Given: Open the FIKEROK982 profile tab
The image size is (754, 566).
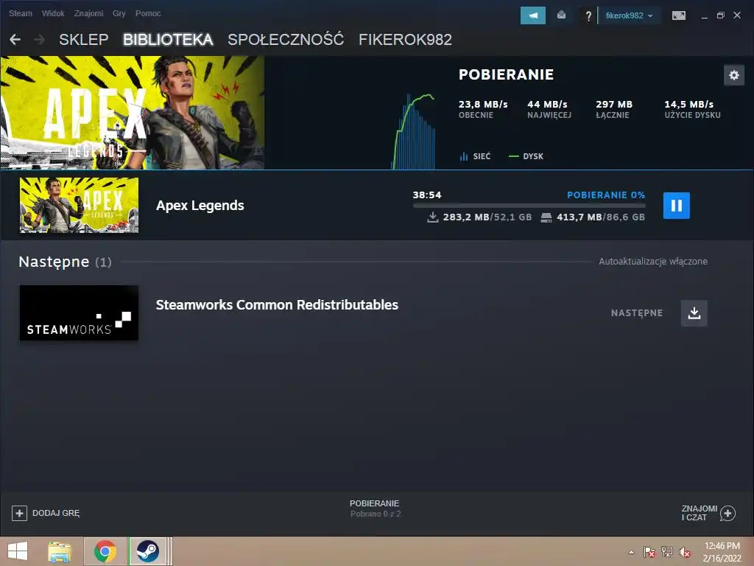Looking at the screenshot, I should pos(406,40).
